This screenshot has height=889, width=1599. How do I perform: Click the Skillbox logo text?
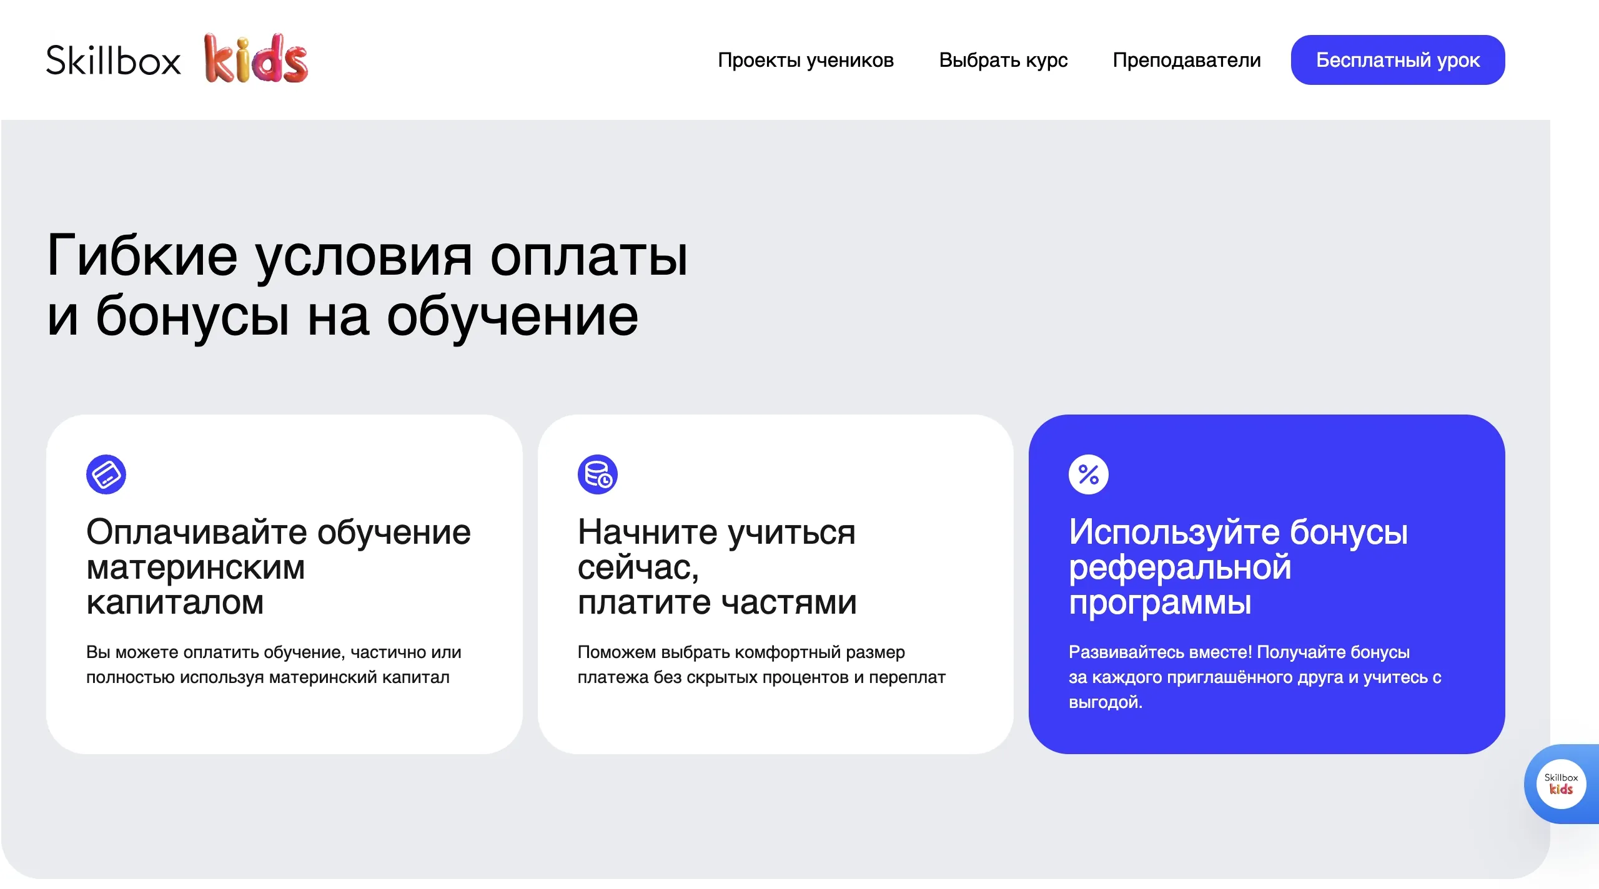click(113, 61)
